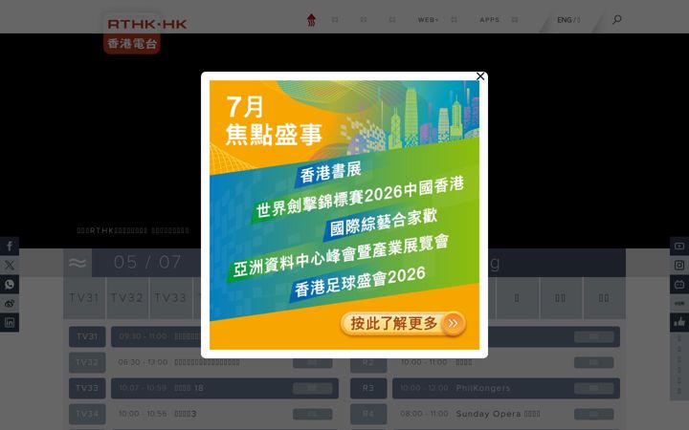689x430 pixels.
Task: Click the R3 radio channel label
Action: tap(368, 388)
